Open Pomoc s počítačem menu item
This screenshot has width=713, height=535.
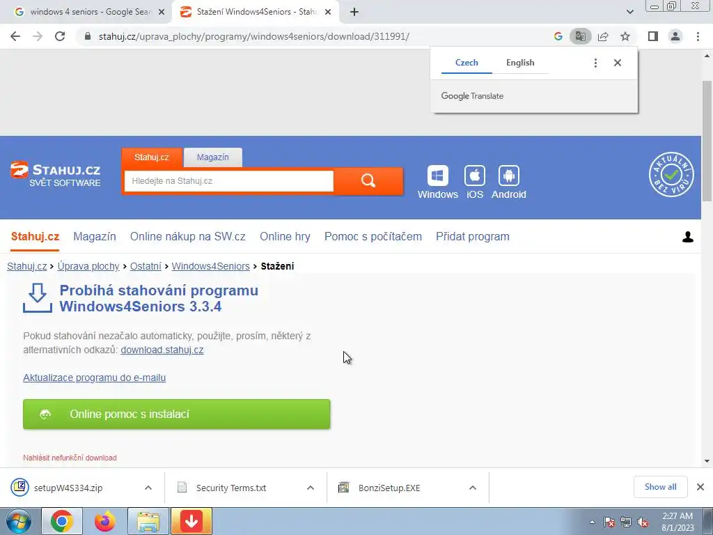click(x=373, y=237)
